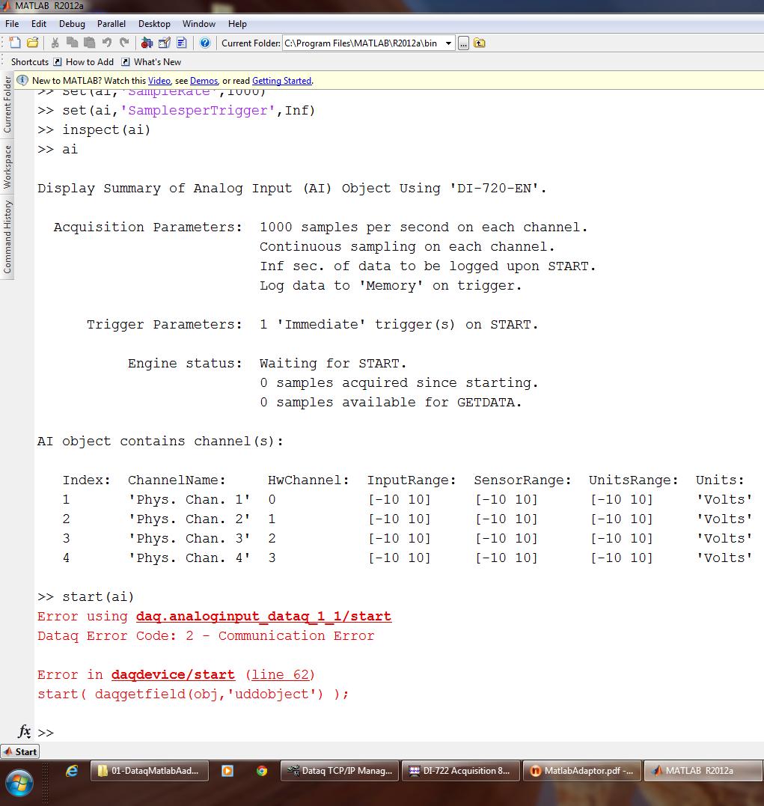Click the Paste clipboard icon
This screenshot has width=764, height=806.
click(x=90, y=43)
